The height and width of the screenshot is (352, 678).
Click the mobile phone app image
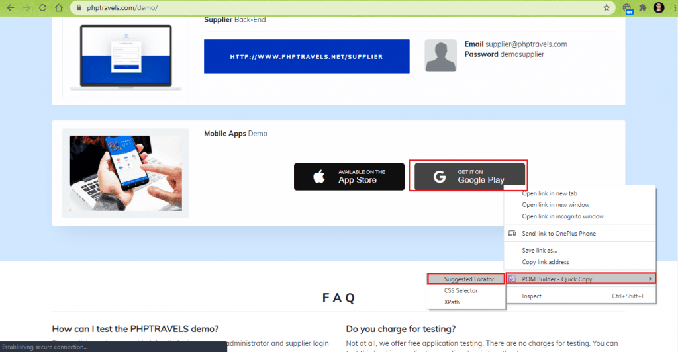coord(125,173)
